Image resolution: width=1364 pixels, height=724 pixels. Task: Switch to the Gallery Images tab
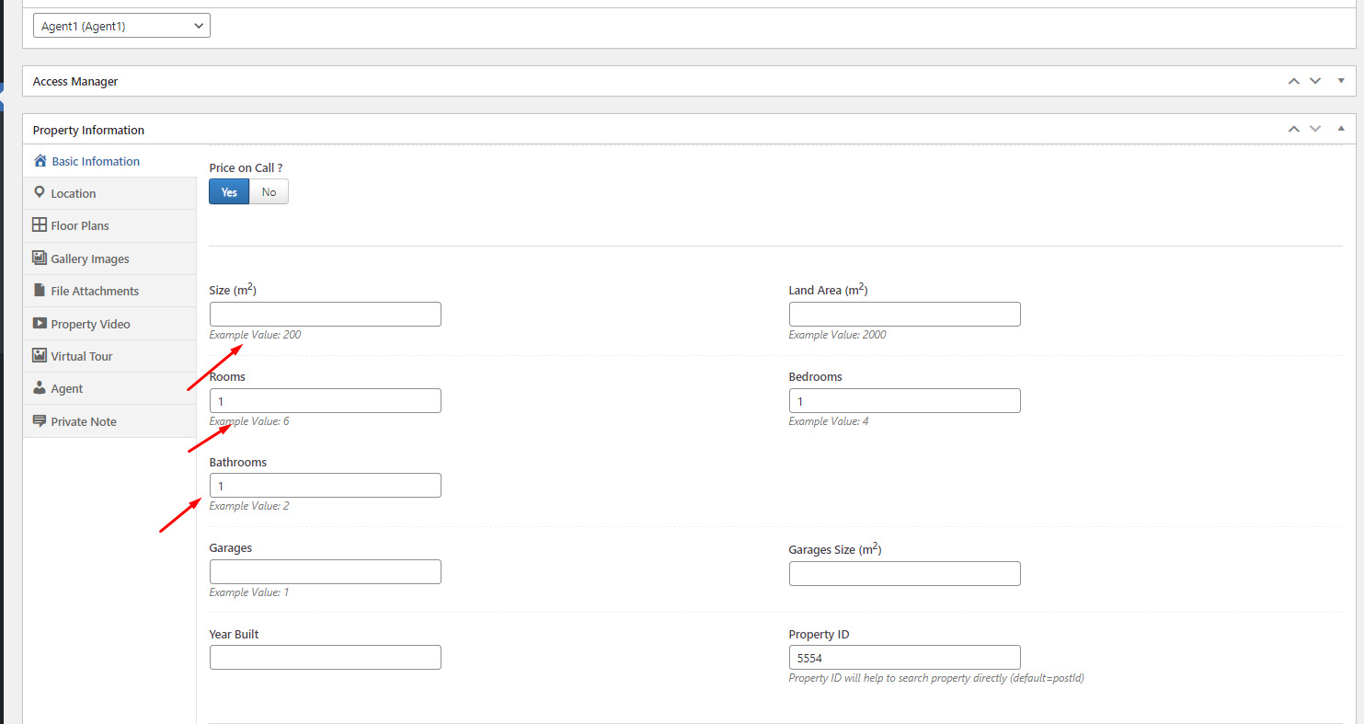click(x=109, y=259)
